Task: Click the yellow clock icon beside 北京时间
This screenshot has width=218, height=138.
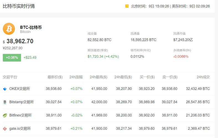Action: [127, 6]
